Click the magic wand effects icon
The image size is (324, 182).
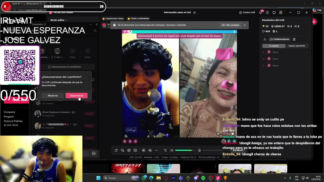[116, 150]
